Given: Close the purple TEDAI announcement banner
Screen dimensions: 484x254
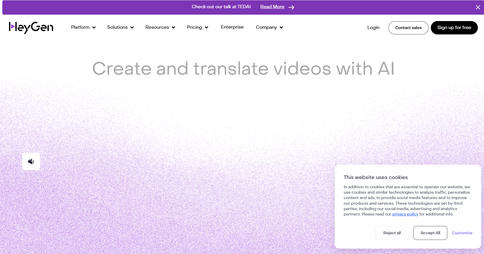Looking at the screenshot, I should [x=478, y=7].
